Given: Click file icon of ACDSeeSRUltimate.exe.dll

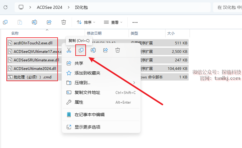Looking at the screenshot, I should point(10,60).
